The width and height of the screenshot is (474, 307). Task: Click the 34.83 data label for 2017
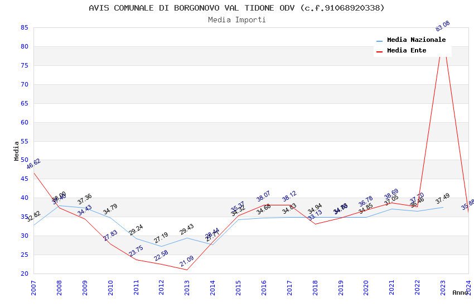289,209
